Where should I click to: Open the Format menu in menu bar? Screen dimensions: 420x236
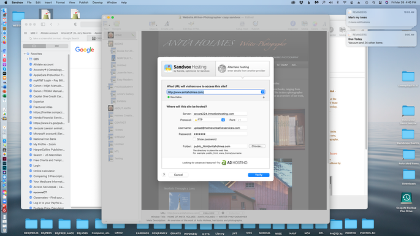point(60,2)
